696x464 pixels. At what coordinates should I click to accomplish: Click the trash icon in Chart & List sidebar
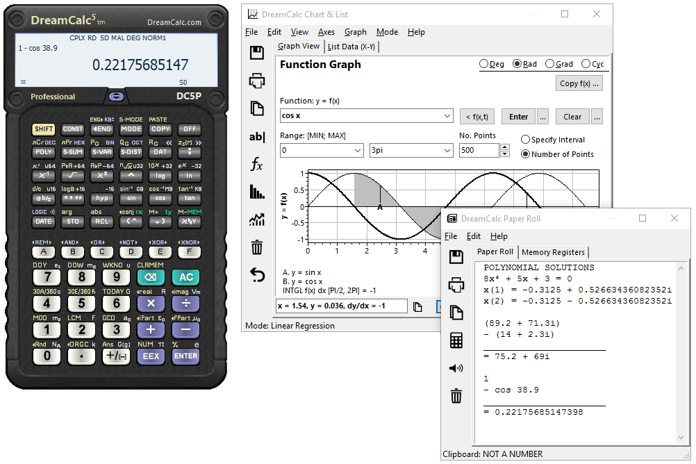click(256, 247)
